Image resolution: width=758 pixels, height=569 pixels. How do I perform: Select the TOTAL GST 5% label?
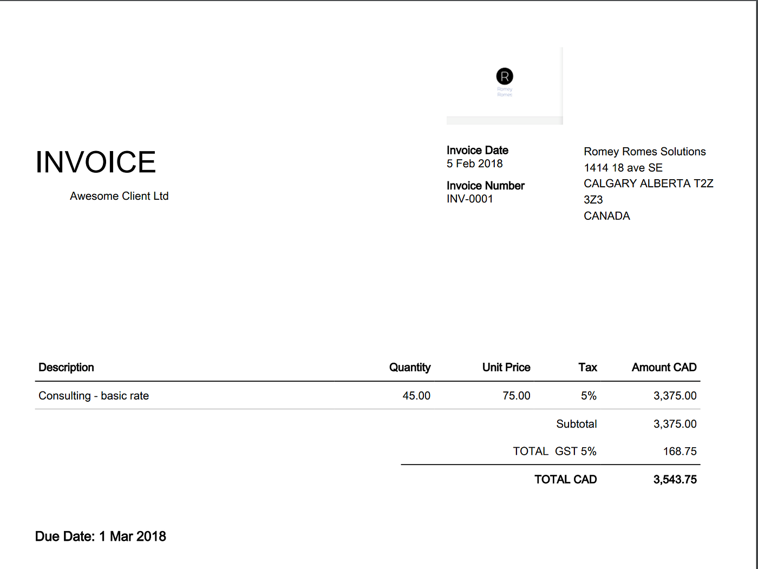pyautogui.click(x=555, y=452)
